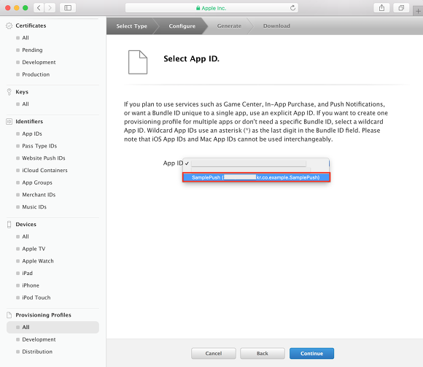
Task: Open Development under Provisioning Profiles
Action: pyautogui.click(x=39, y=339)
